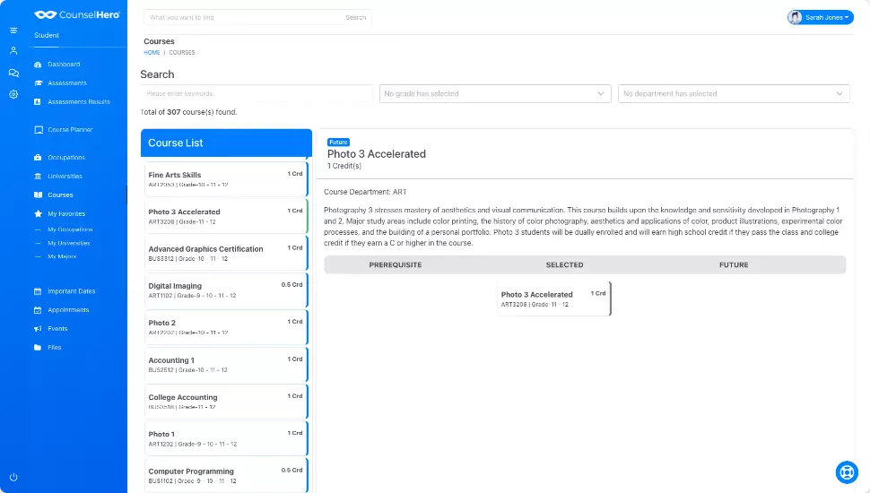Go to Dashboard in sidebar
Image resolution: width=870 pixels, height=493 pixels.
(x=63, y=65)
